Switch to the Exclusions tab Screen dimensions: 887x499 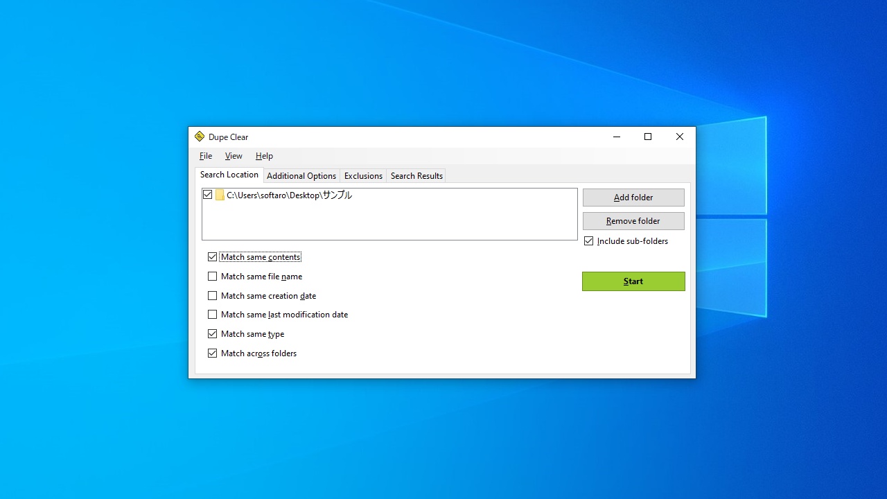click(363, 176)
